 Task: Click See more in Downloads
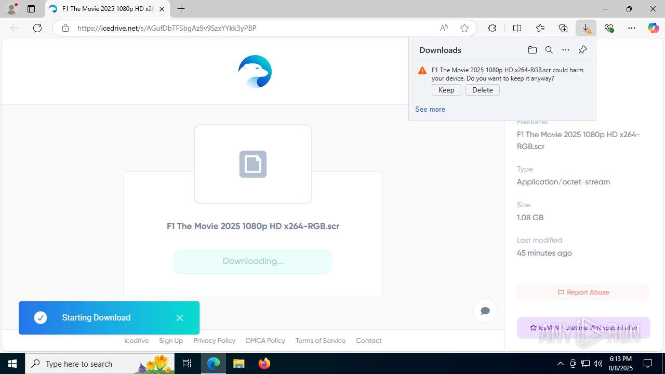[430, 109]
